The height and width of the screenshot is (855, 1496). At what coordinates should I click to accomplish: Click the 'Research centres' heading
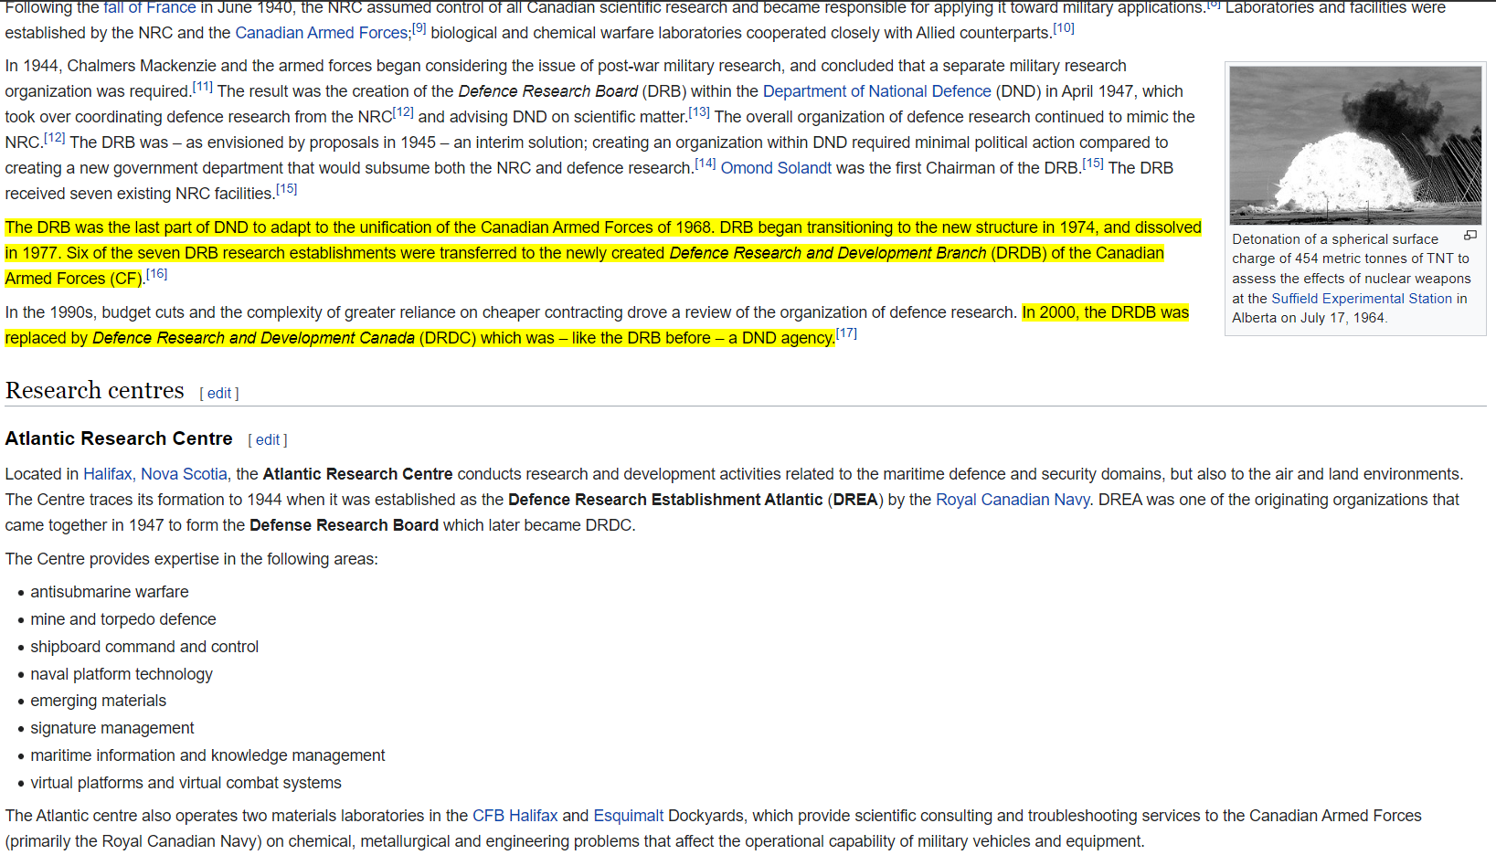[x=95, y=390]
